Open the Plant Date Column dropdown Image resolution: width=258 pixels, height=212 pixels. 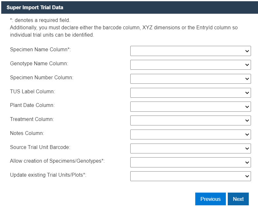[190, 106]
